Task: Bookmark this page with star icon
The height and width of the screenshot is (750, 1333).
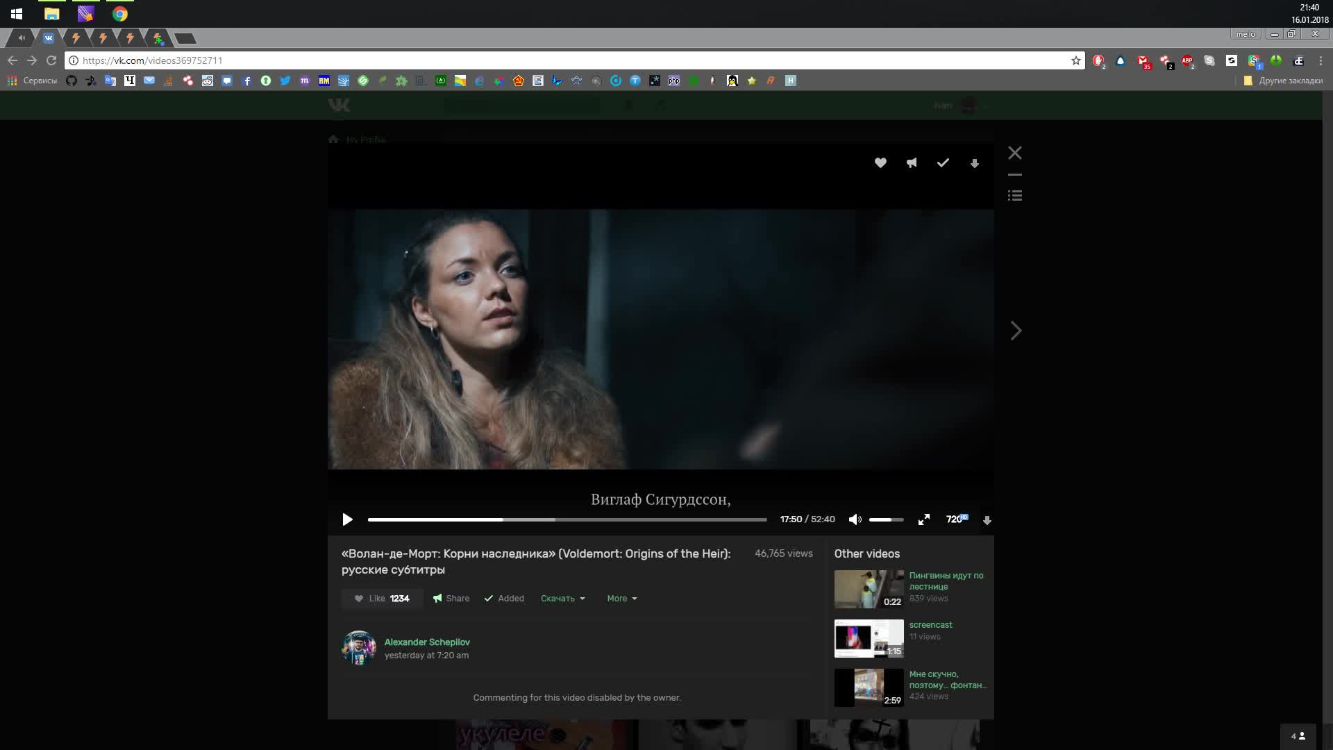Action: point(1075,60)
